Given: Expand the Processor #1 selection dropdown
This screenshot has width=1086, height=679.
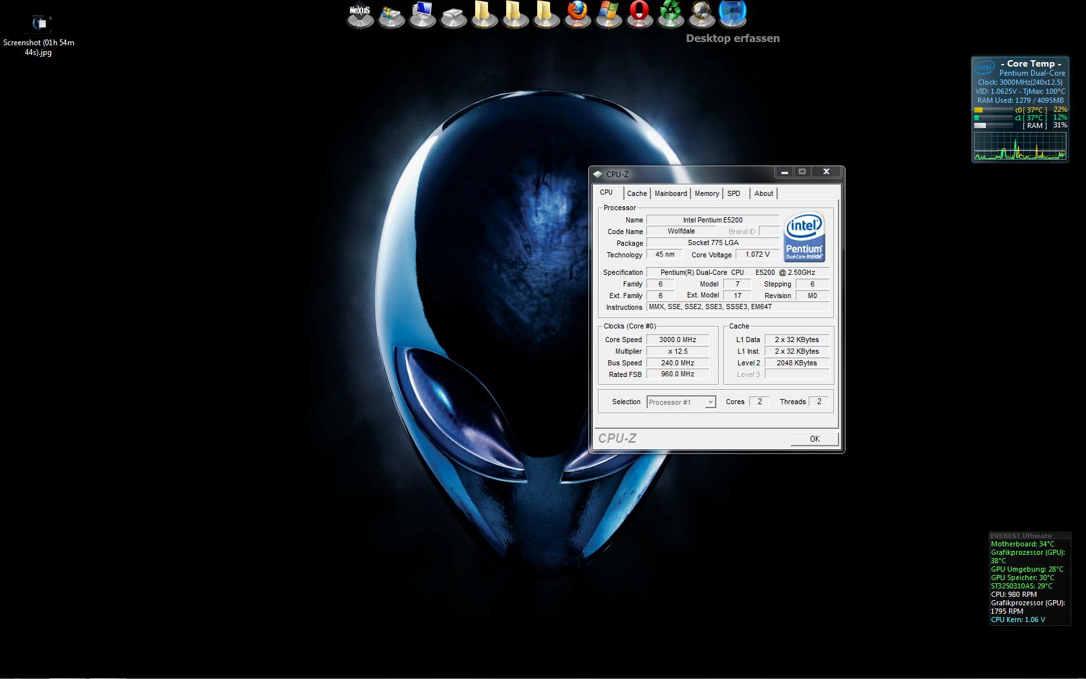Looking at the screenshot, I should 710,402.
